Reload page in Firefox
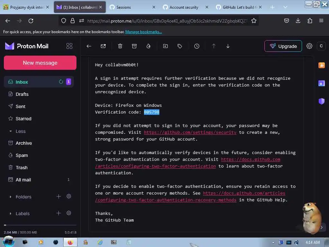The width and height of the screenshot is (329, 247). click(x=31, y=21)
